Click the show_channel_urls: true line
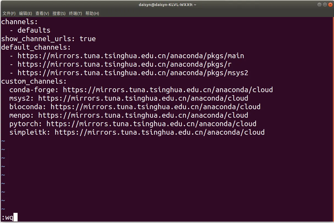 (x=49, y=39)
